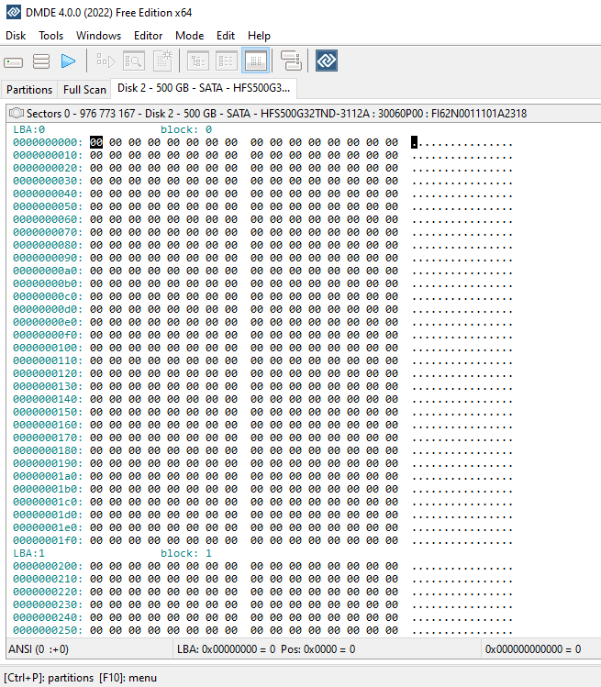This screenshot has width=601, height=687.
Task: Click the Select Disk drive icon
Action: coord(13,61)
